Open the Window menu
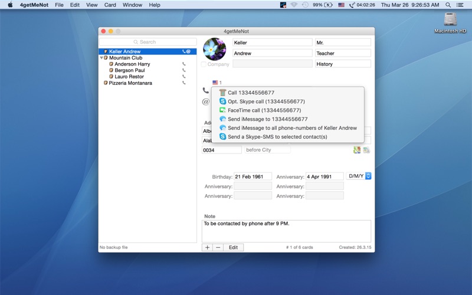The width and height of the screenshot is (472, 295). [132, 5]
